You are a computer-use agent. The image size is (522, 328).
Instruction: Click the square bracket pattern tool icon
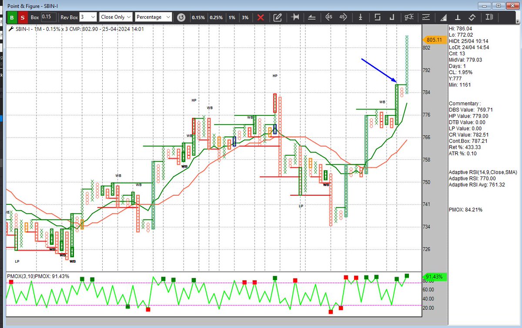click(x=377, y=17)
